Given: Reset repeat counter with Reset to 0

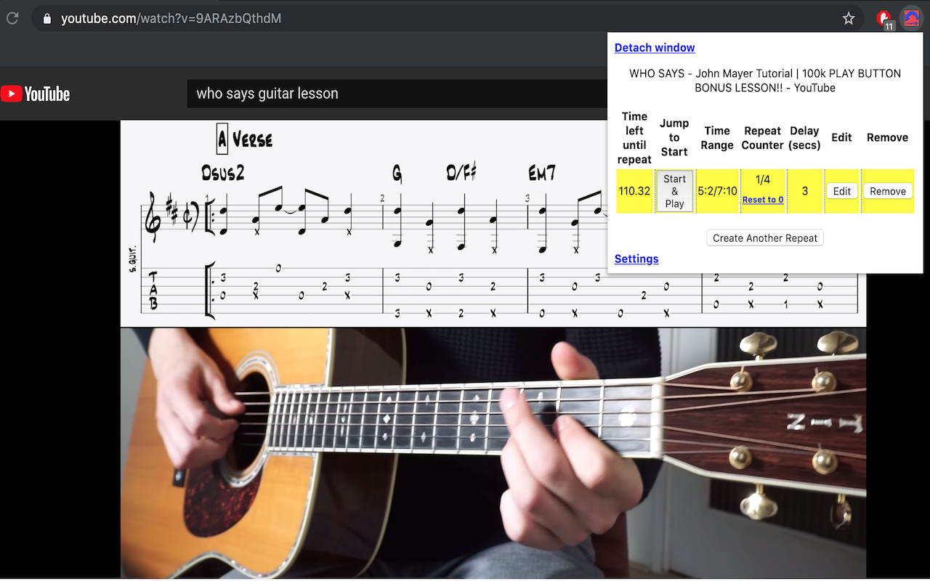Looking at the screenshot, I should (763, 200).
